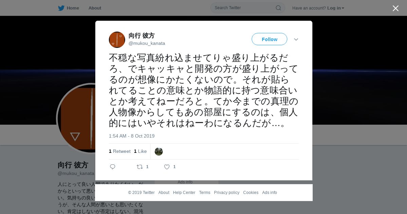Open About in top navigation

coord(95,8)
